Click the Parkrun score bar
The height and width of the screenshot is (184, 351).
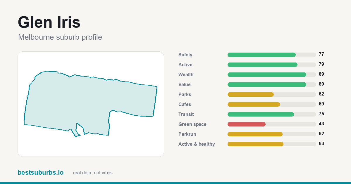(x=272, y=134)
